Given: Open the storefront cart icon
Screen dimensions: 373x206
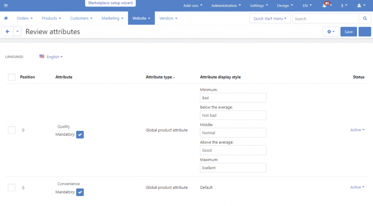Looking at the screenshot, I should click(x=6, y=5).
